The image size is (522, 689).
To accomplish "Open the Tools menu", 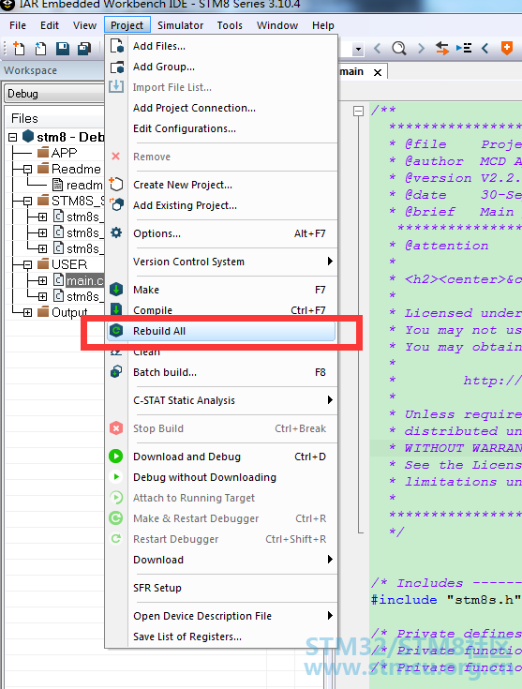I will 230,25.
